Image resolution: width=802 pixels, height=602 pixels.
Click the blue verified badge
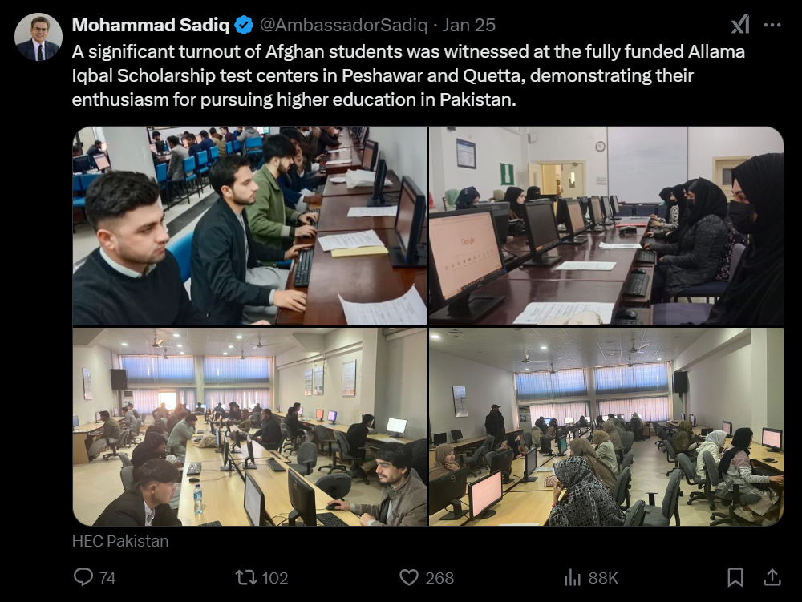coord(244,25)
